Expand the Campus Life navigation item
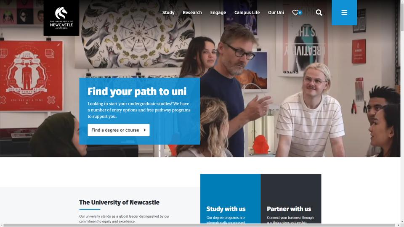This screenshot has width=404, height=227. coord(247,13)
